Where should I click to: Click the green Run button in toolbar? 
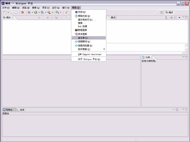(36, 12)
